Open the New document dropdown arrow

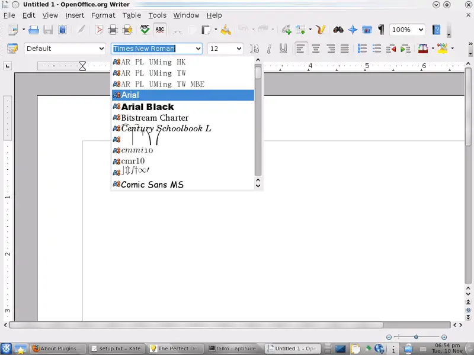(x=24, y=30)
